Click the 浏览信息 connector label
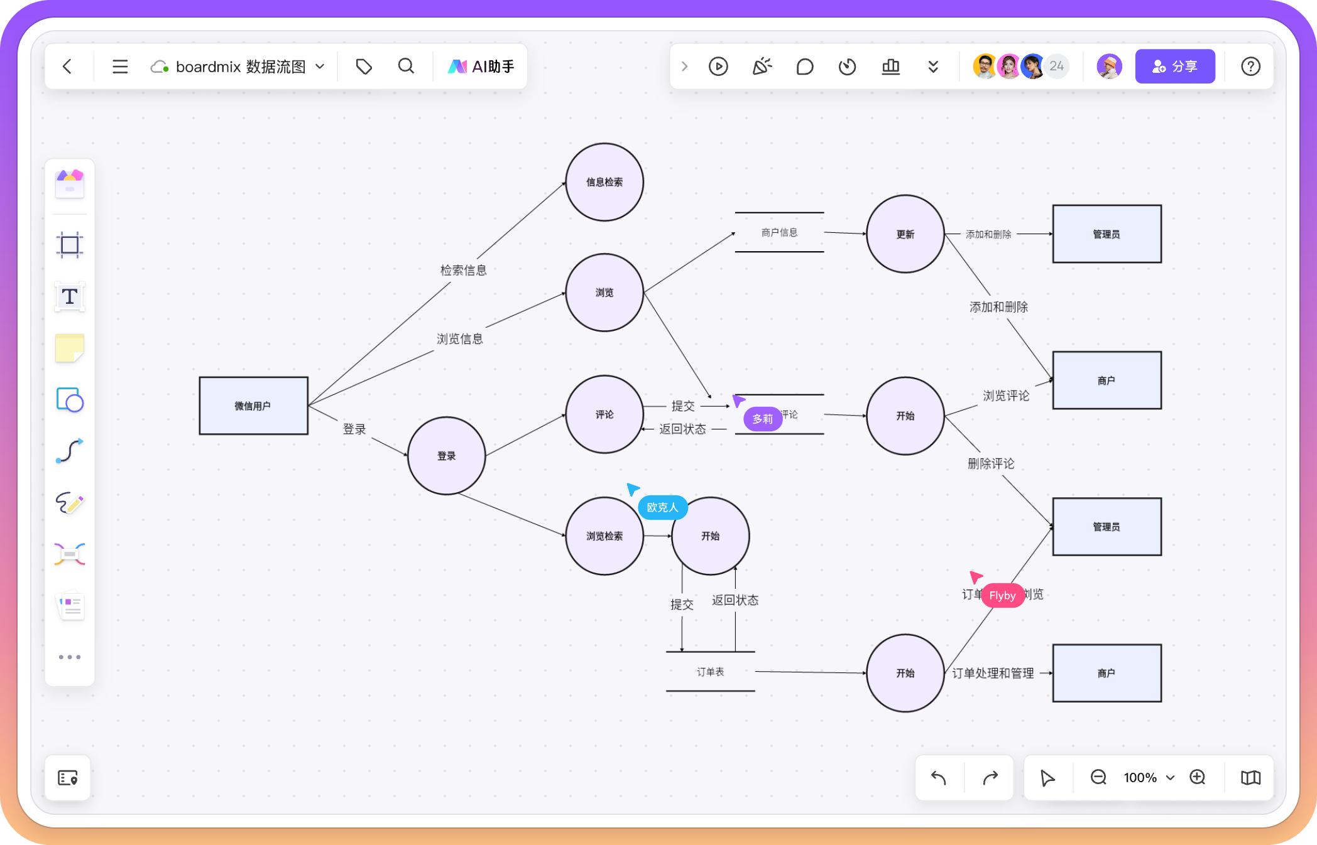The image size is (1317, 845). point(460,339)
